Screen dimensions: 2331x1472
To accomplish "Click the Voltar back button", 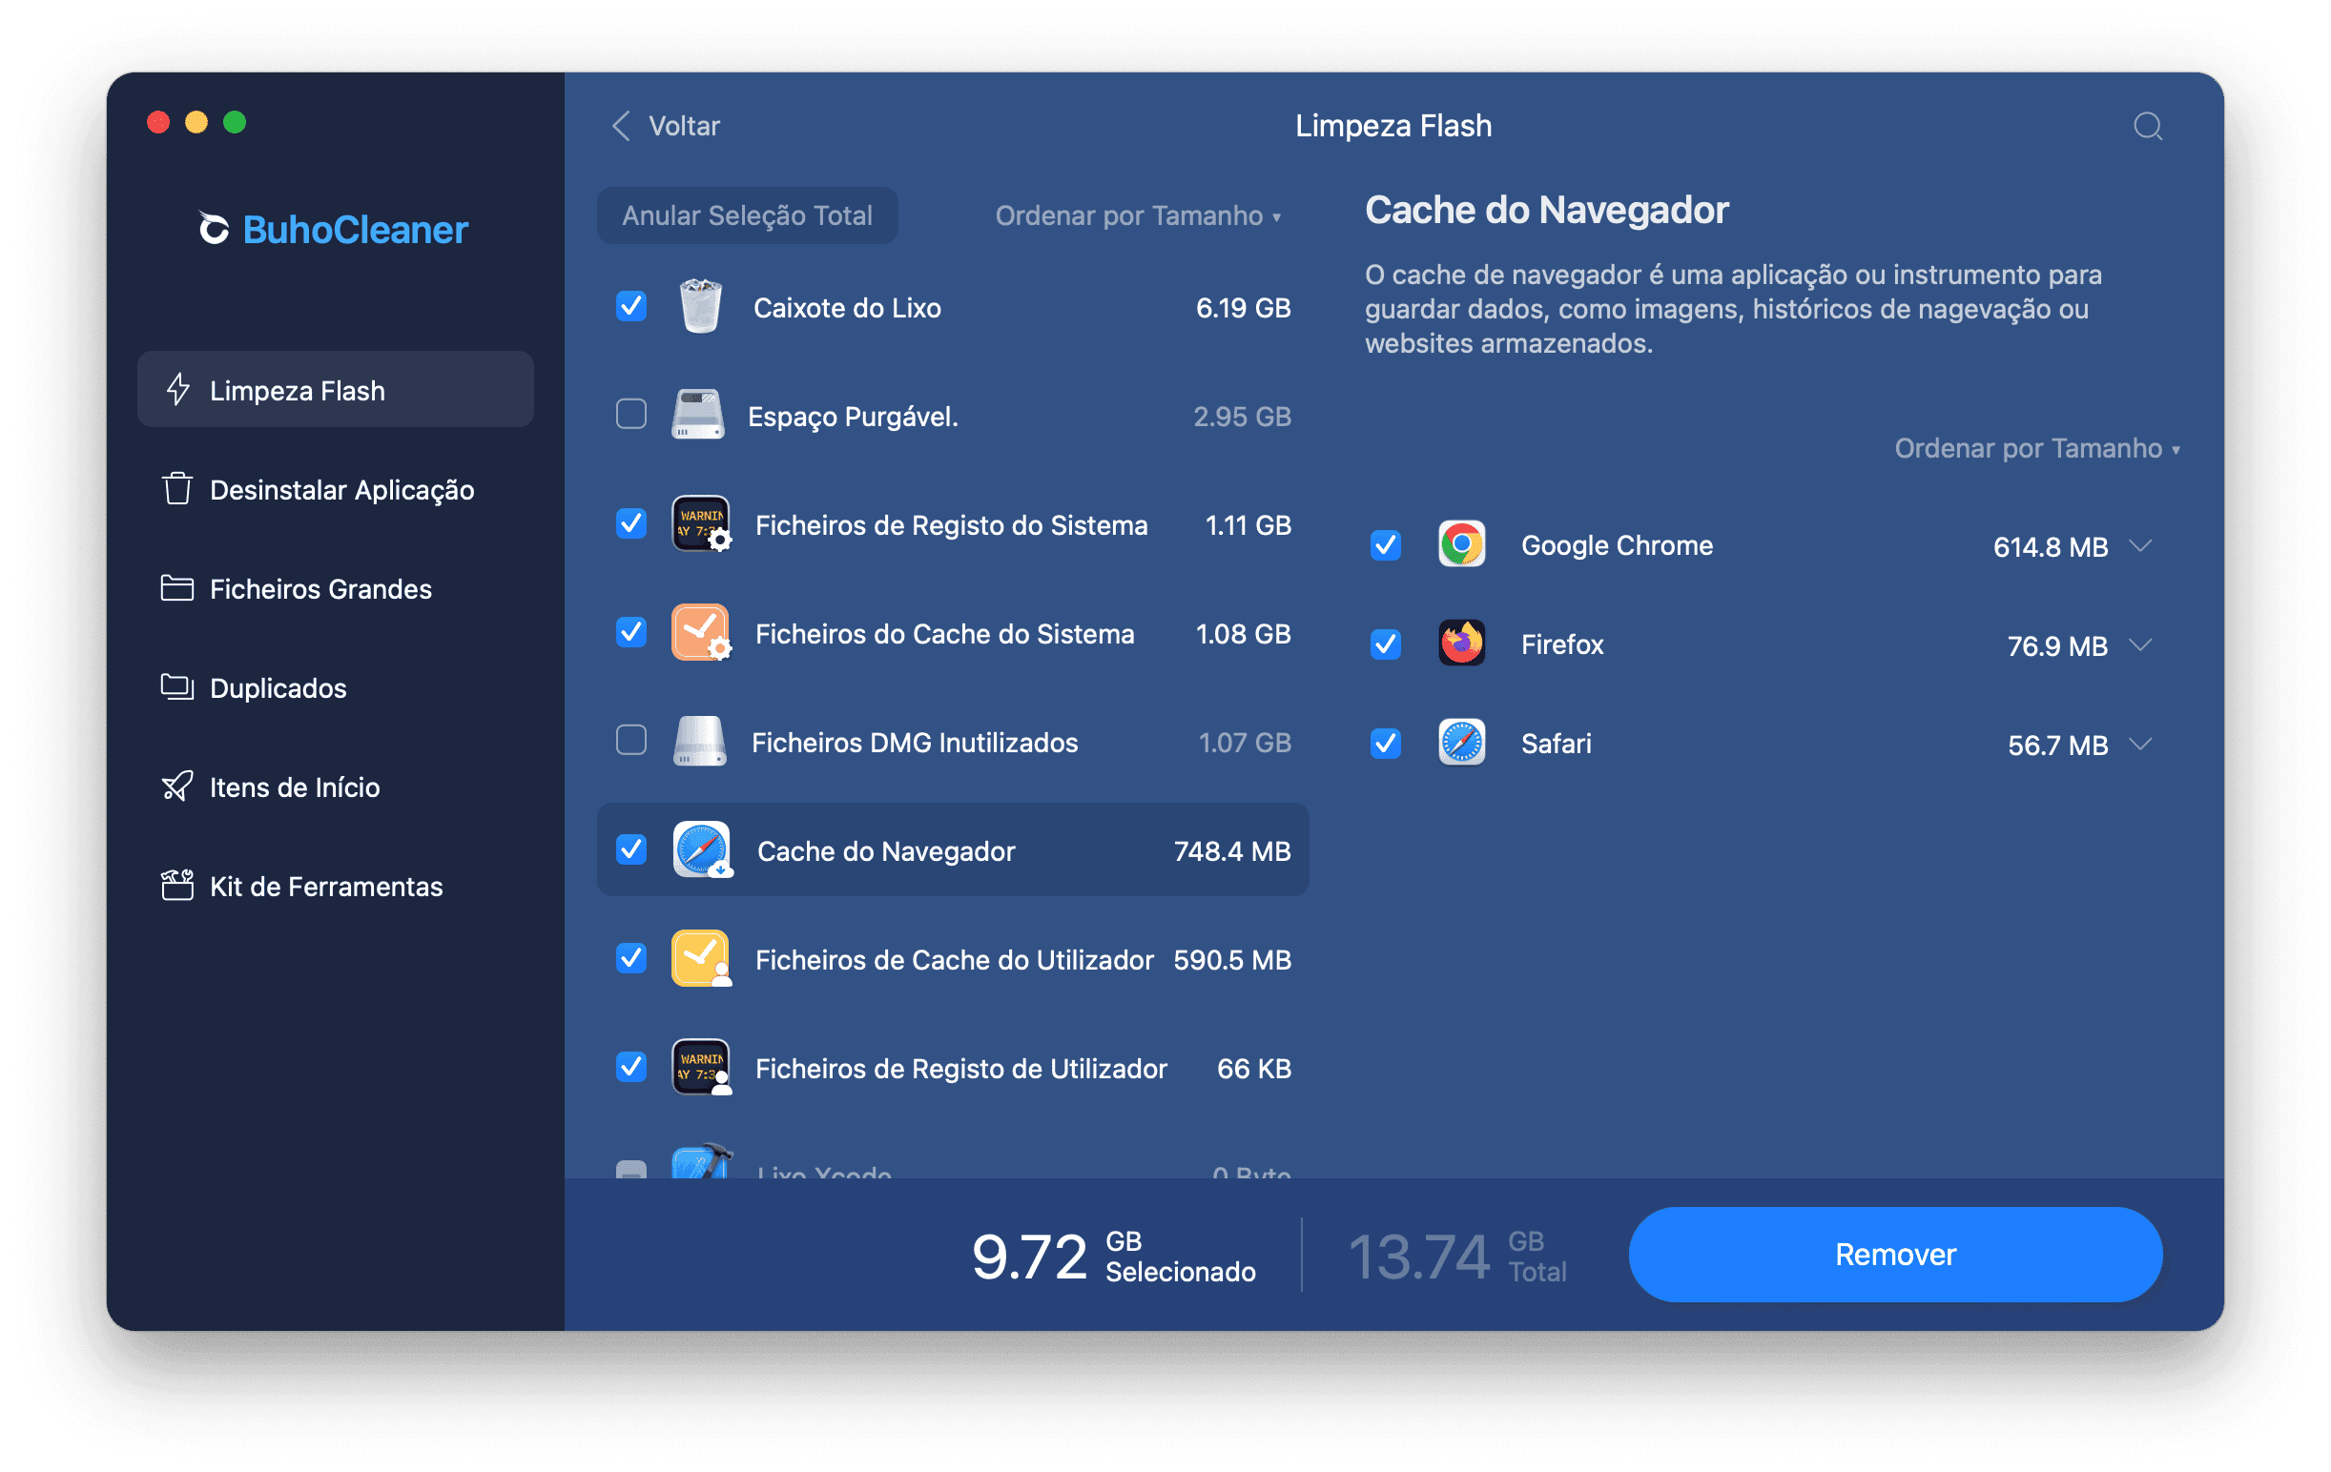I will click(x=666, y=126).
